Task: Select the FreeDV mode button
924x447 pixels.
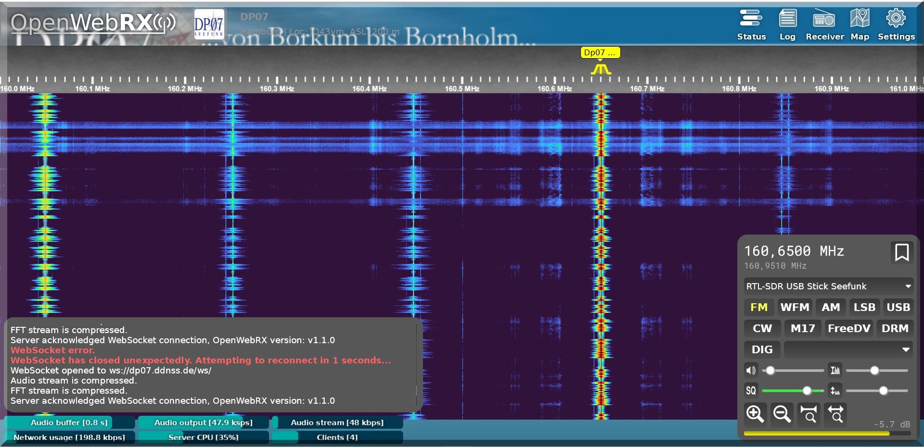Action: [848, 328]
